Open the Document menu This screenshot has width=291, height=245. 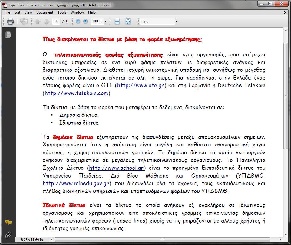(45, 12)
